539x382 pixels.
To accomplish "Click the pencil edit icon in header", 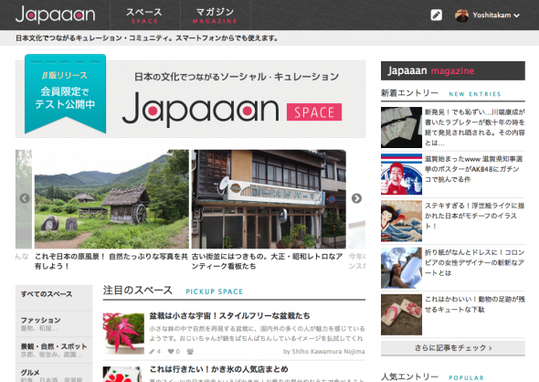I will click(436, 16).
